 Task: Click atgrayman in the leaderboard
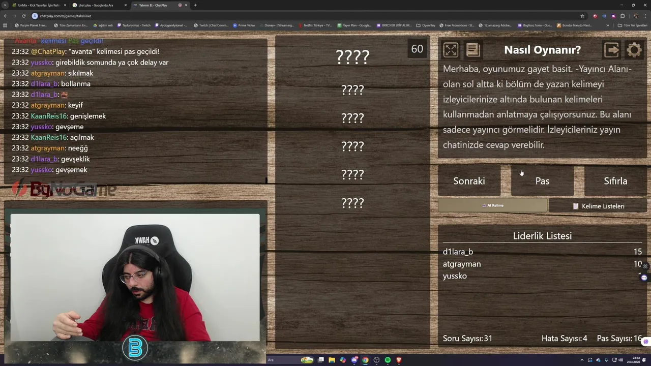coord(462,264)
